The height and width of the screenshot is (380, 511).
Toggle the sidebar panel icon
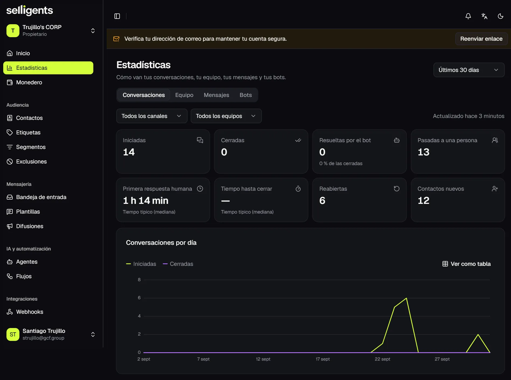pos(117,16)
